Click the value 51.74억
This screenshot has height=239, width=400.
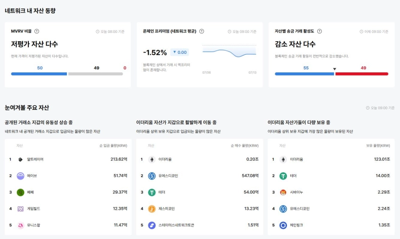pos(120,175)
